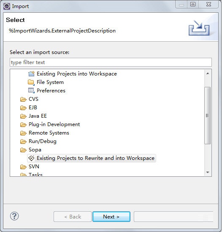This screenshot has height=232, width=222.
Task: Click the Sopa folder icon
Action: [23, 150]
